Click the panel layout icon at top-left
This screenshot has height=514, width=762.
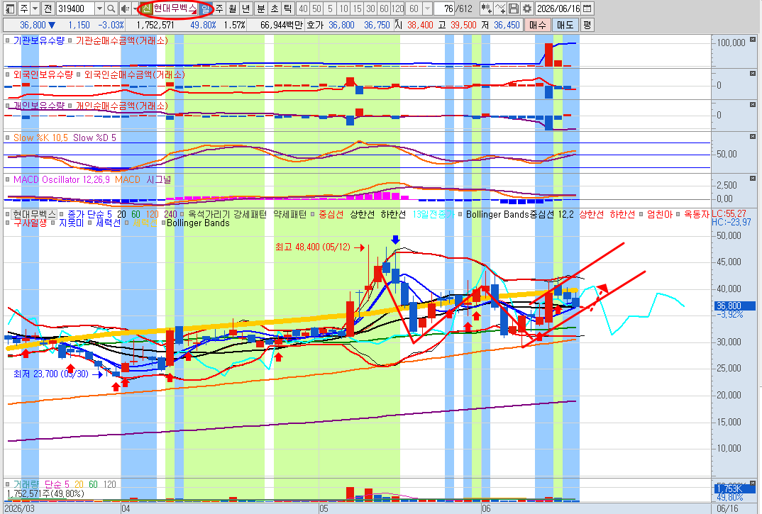pyautogui.click(x=10, y=9)
